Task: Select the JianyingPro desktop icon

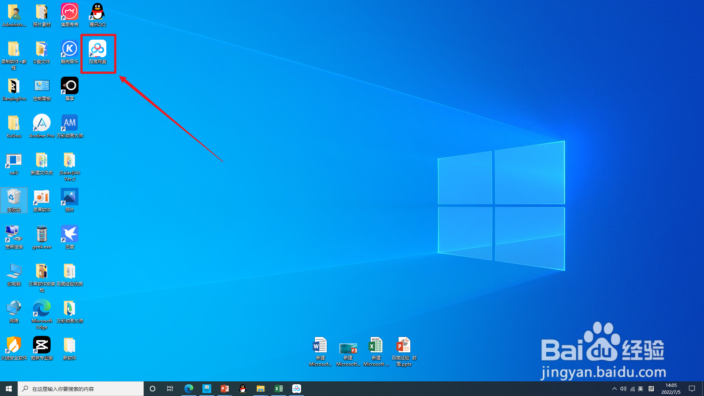Action: point(14,89)
